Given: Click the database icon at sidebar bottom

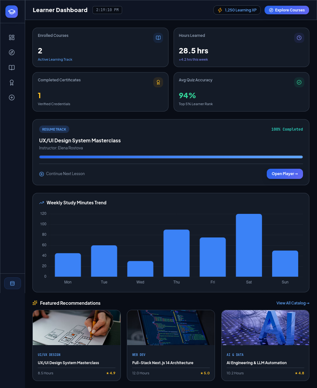Looking at the screenshot, I should tap(12, 283).
